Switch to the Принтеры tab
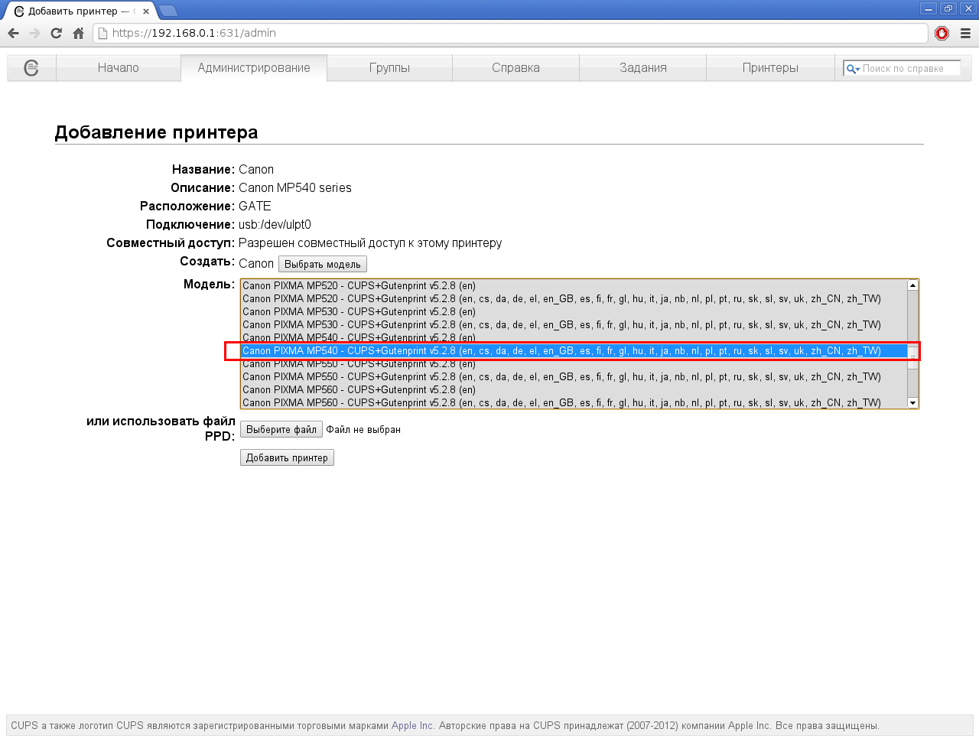The width and height of the screenshot is (979, 742). pyautogui.click(x=770, y=68)
